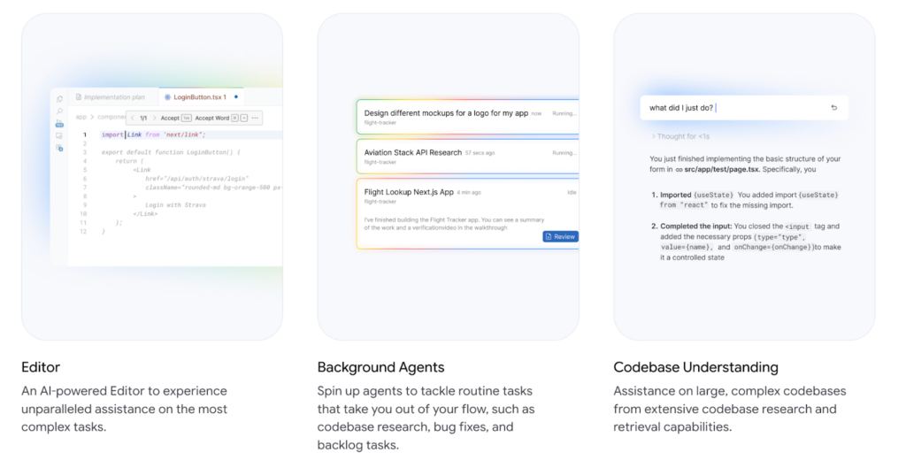Go to previous suggestion using left chevron
Viewport: 906px width, 468px height.
point(132,117)
